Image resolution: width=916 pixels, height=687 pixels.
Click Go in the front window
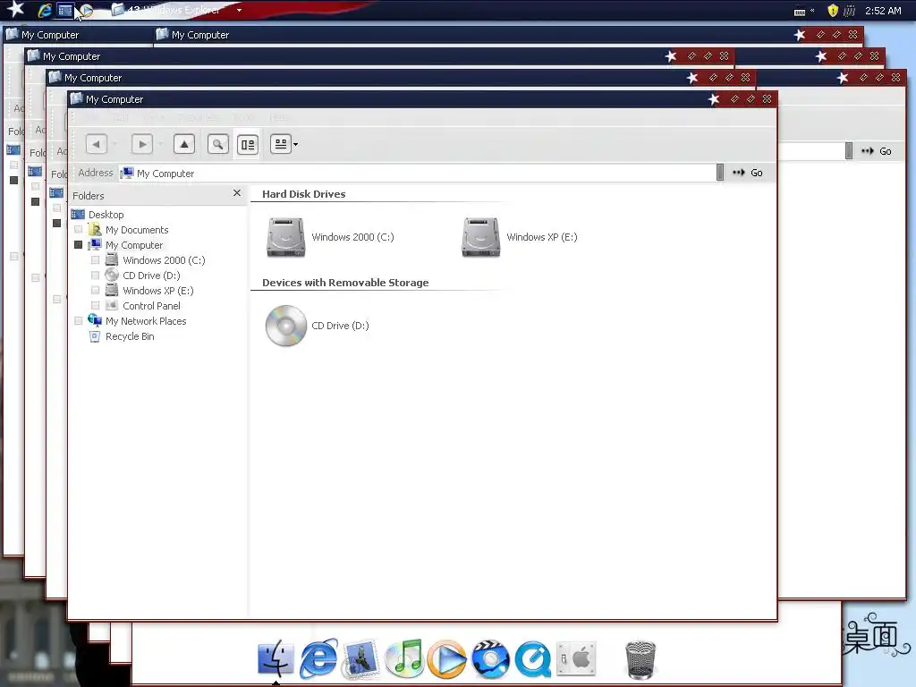click(x=748, y=173)
